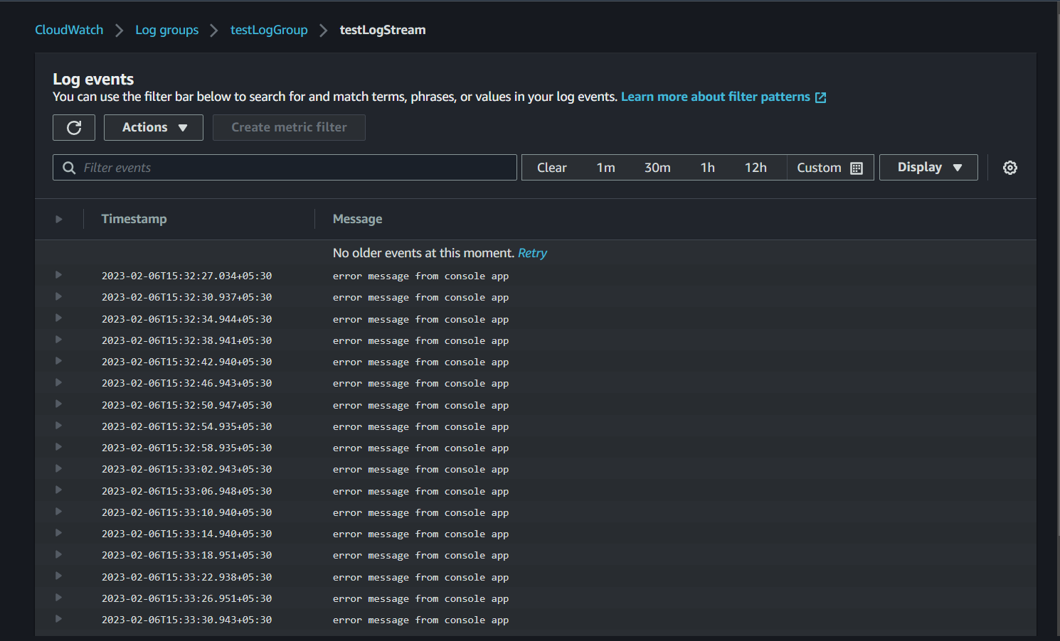Refresh the log events list
The width and height of the screenshot is (1060, 641).
click(74, 128)
